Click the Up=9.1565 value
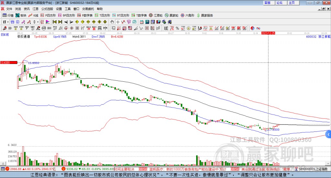 tap(60, 37)
